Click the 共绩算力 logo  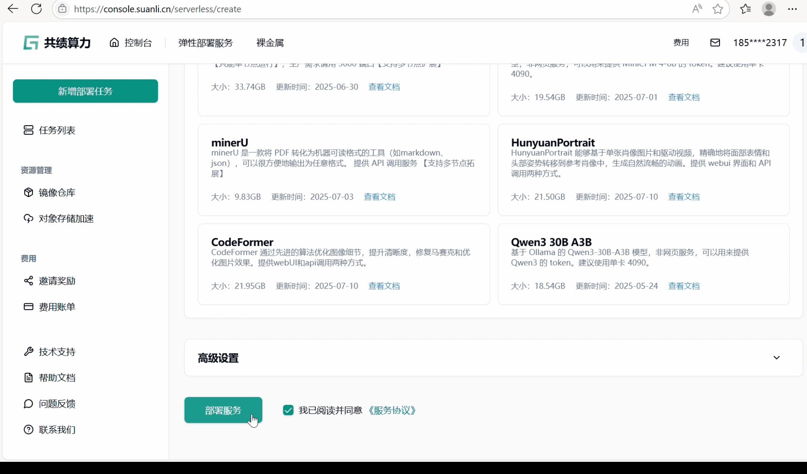click(57, 42)
